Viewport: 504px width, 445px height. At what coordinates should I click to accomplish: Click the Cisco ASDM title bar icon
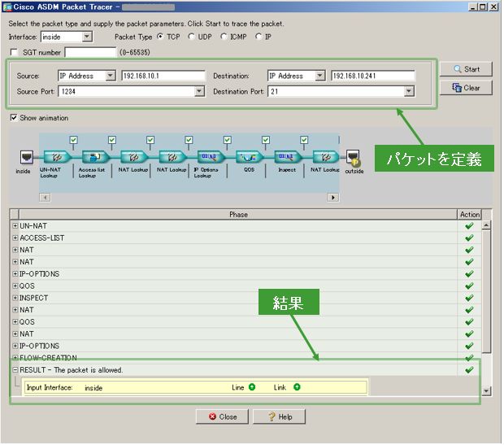point(7,7)
